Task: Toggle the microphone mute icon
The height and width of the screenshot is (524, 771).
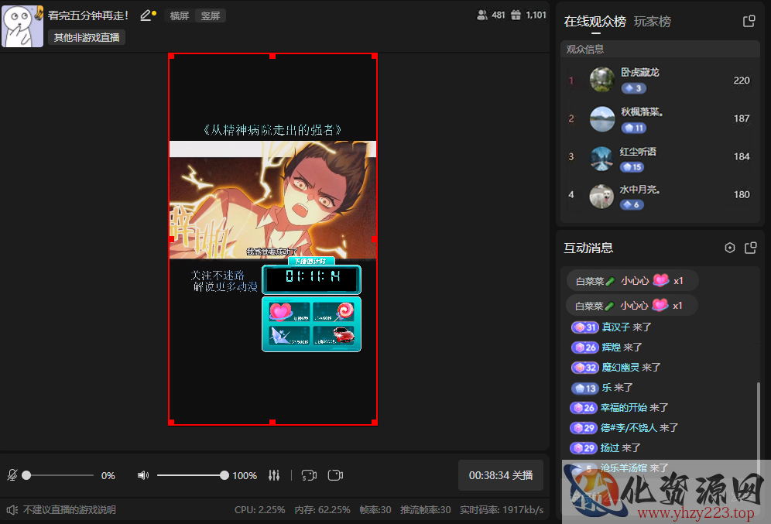Action: [12, 475]
